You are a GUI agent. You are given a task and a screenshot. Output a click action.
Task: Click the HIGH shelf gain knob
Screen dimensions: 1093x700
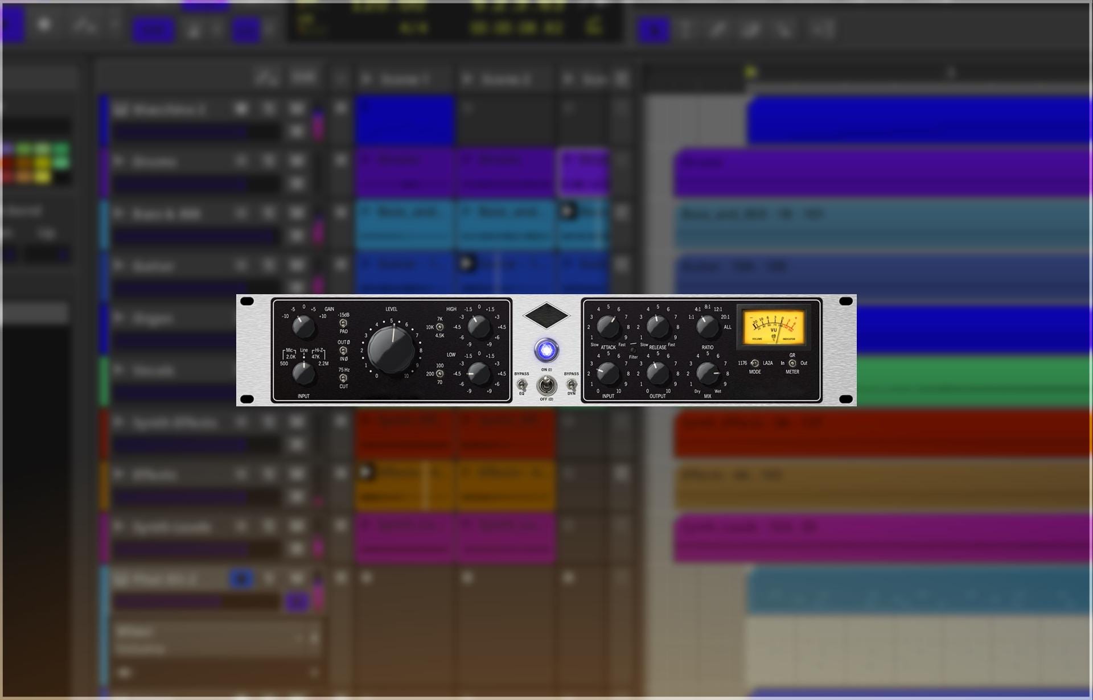coord(479,327)
